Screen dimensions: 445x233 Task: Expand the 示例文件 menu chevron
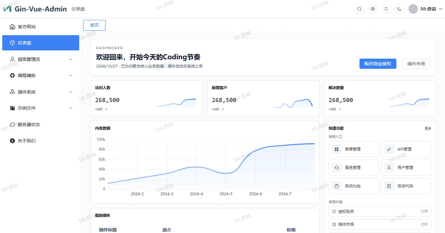(71, 108)
